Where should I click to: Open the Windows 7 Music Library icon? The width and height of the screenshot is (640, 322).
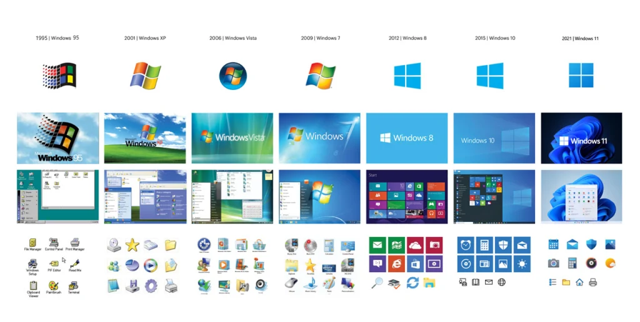click(x=310, y=283)
